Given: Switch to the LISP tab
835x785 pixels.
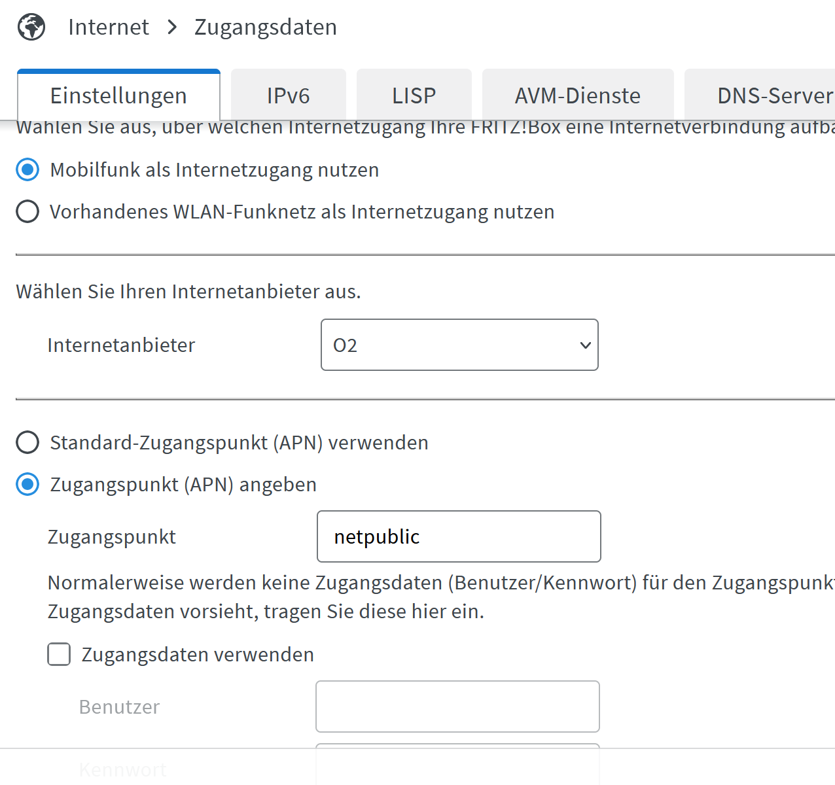Looking at the screenshot, I should click(x=414, y=96).
